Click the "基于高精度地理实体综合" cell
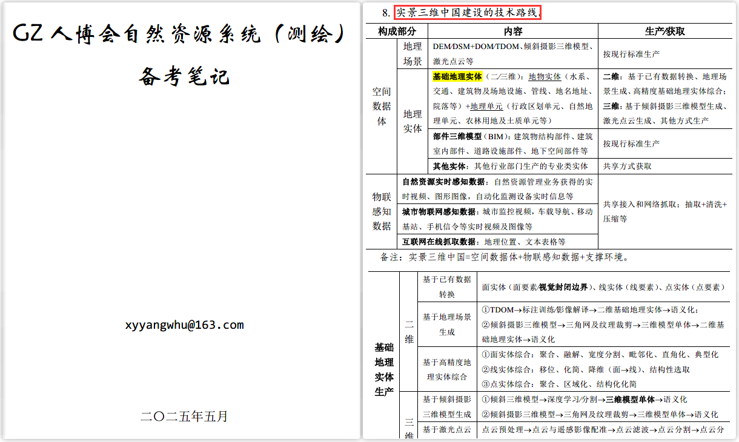Screen dimensions: 739x442 pos(447,369)
